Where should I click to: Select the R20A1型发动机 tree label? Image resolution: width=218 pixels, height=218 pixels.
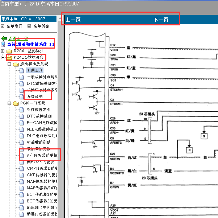point(28,51)
